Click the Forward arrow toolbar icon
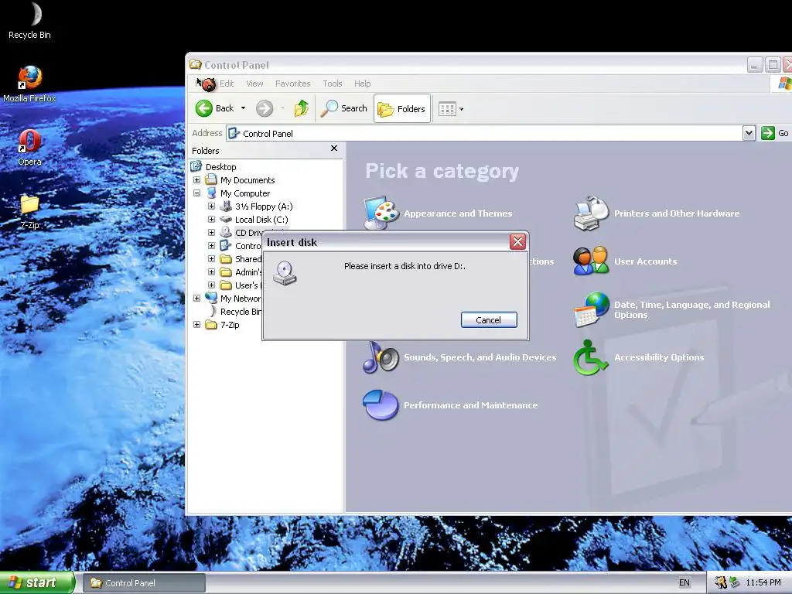Viewport: 792px width, 594px height. [x=265, y=108]
